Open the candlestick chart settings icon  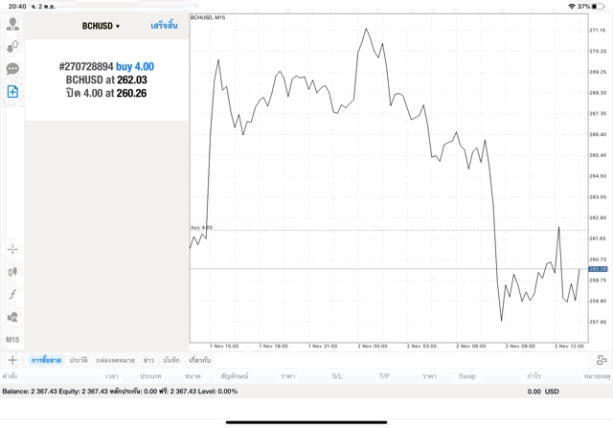click(x=12, y=272)
